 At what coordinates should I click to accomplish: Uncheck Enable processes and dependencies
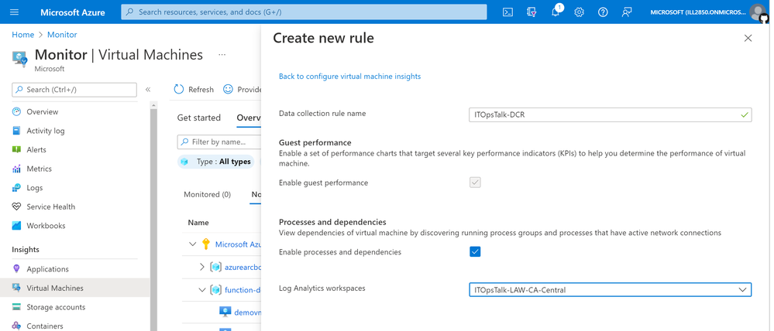click(475, 251)
